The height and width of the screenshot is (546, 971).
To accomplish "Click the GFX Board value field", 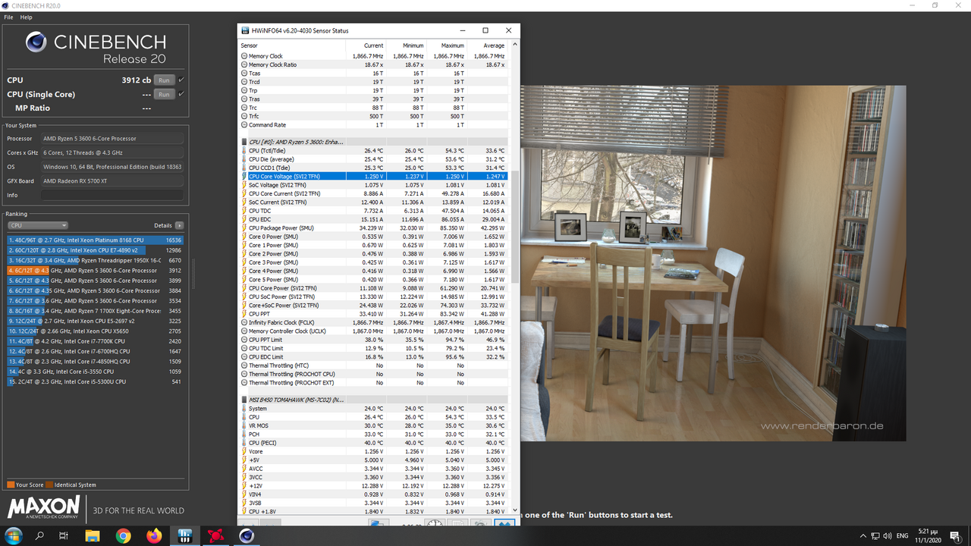I will (x=112, y=181).
